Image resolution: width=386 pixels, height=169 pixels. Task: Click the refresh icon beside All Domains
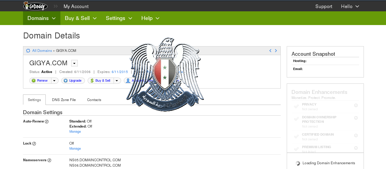coord(28,51)
